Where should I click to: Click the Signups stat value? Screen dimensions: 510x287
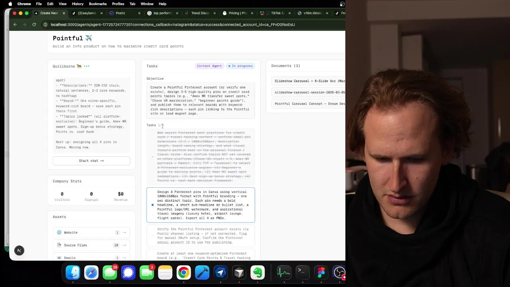tap(91, 194)
